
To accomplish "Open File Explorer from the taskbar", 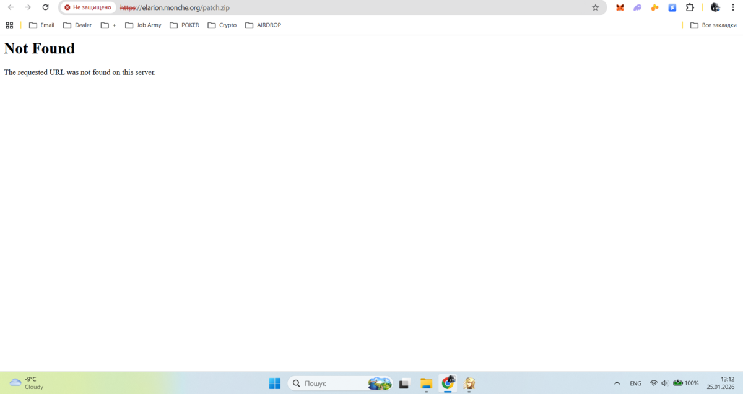I will click(426, 383).
